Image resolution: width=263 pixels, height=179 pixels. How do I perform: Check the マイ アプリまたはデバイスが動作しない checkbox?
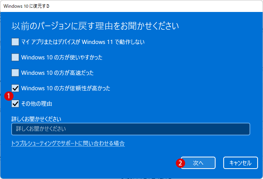point(15,42)
